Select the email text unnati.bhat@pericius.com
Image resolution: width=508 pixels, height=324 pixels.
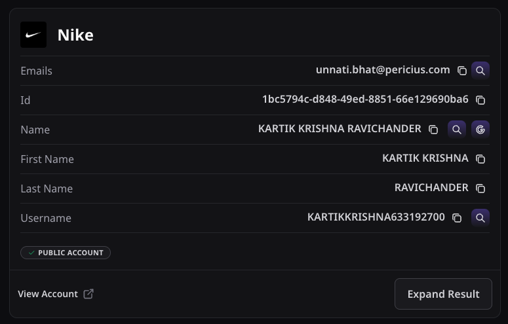[x=383, y=70]
